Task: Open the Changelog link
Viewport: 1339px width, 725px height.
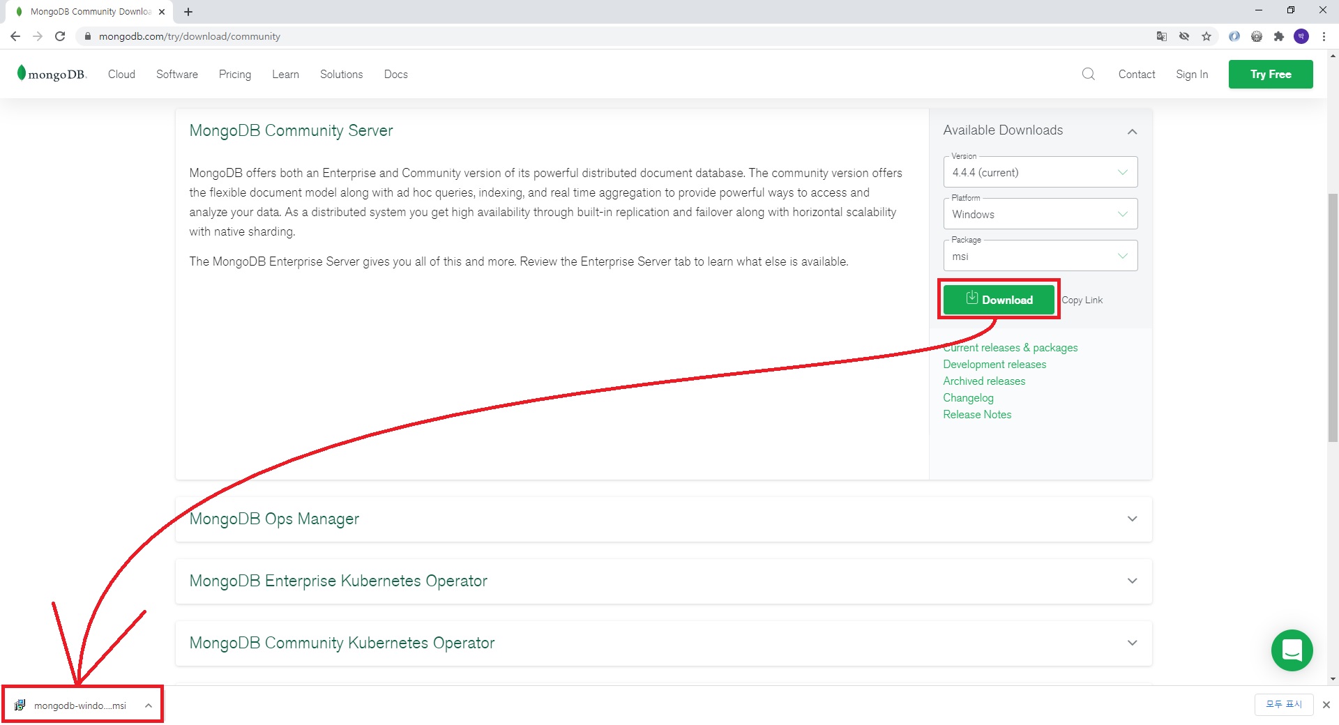Action: click(968, 397)
